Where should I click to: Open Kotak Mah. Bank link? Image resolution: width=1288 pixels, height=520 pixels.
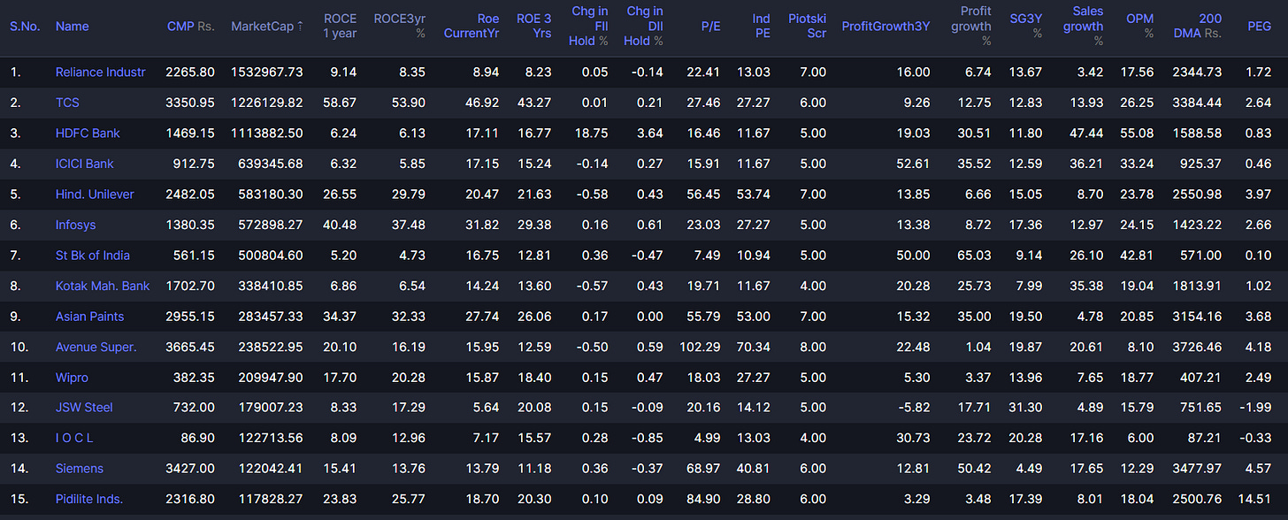click(x=103, y=286)
